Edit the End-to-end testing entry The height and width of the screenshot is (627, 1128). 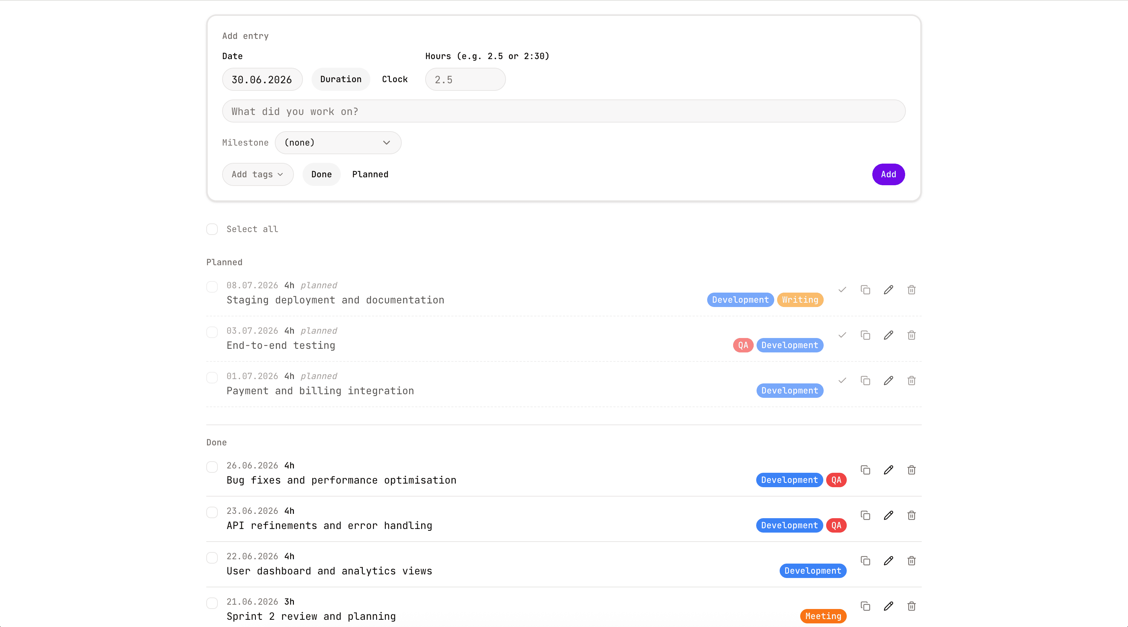tap(889, 335)
